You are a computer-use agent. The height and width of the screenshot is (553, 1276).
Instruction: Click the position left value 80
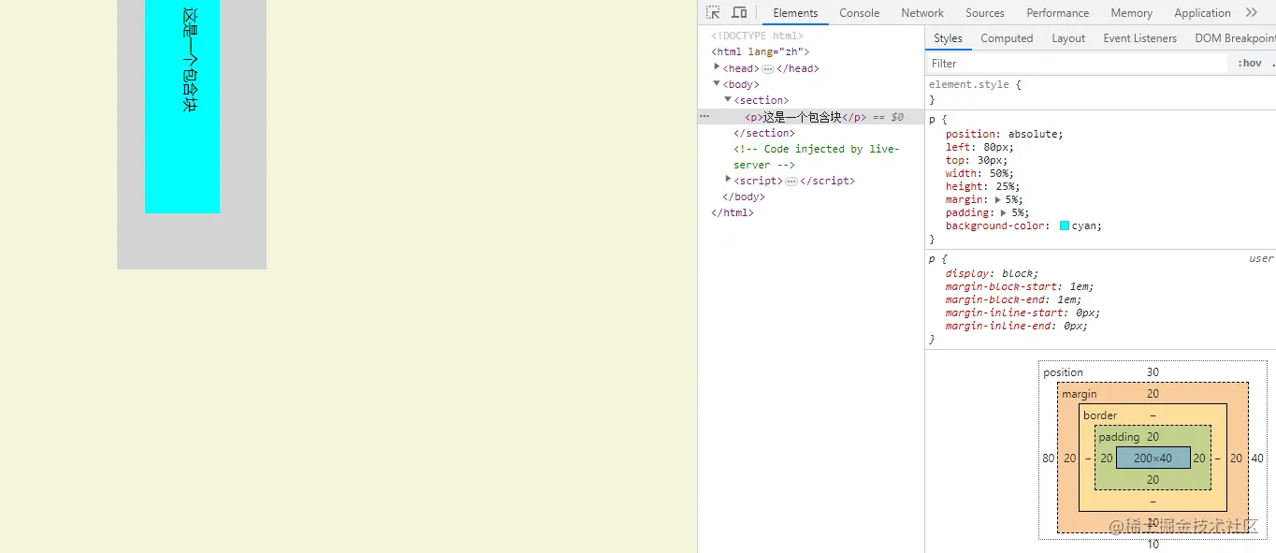pos(1048,458)
